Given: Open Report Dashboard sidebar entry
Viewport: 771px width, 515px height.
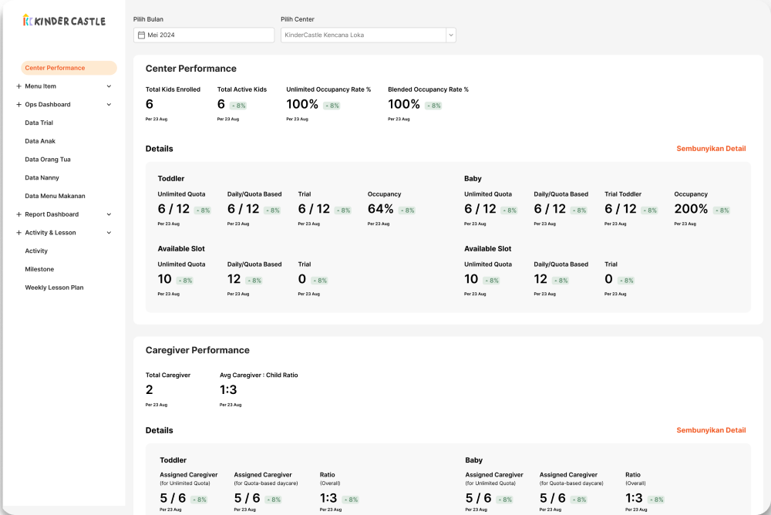Looking at the screenshot, I should point(52,214).
